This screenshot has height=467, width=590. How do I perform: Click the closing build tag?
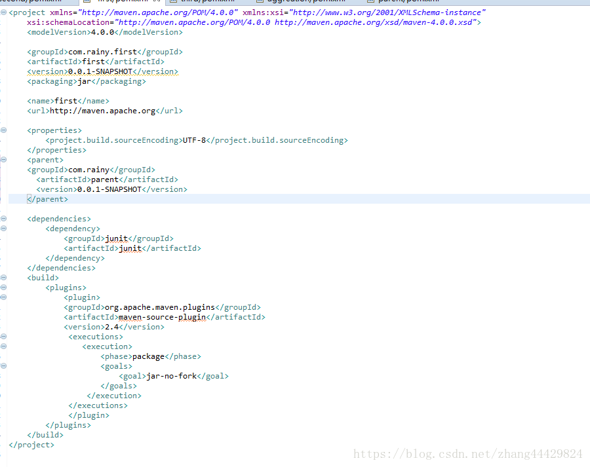click(45, 435)
